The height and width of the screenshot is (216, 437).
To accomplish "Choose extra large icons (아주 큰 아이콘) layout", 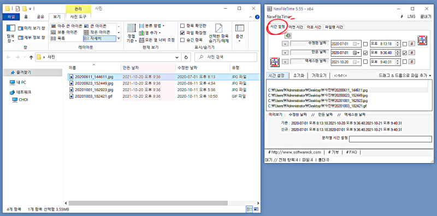I will tap(67, 26).
